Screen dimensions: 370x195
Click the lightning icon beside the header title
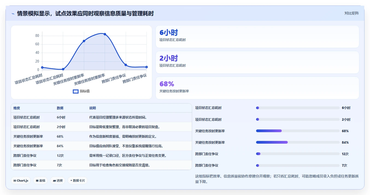(x=13, y=14)
